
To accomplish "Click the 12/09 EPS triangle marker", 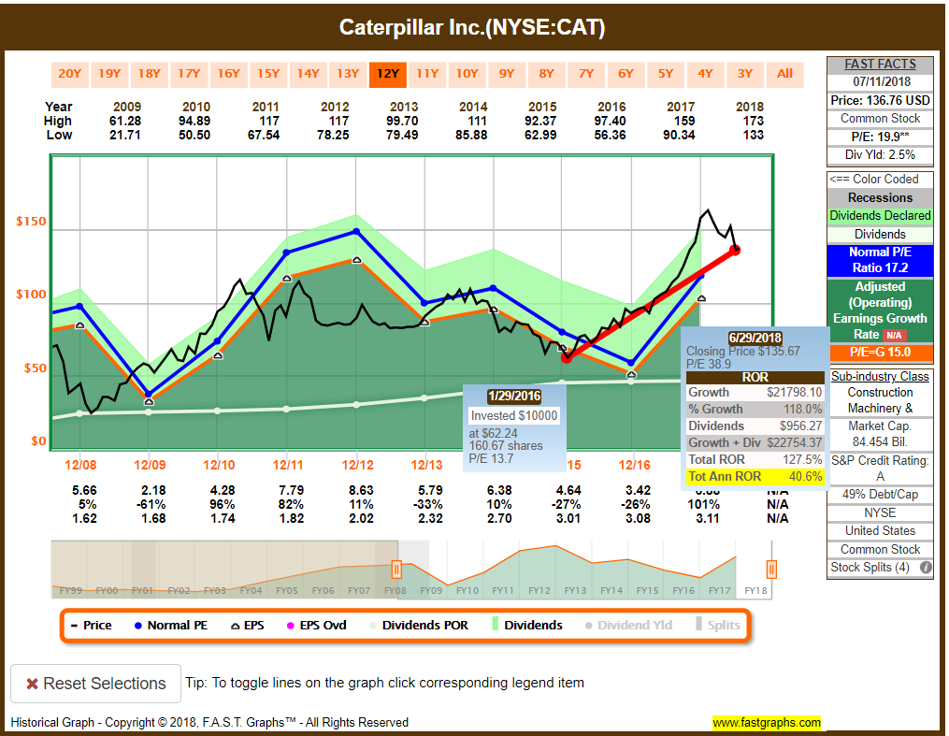I will pyautogui.click(x=149, y=401).
